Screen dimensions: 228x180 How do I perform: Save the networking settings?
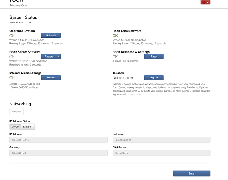tap(192, 174)
